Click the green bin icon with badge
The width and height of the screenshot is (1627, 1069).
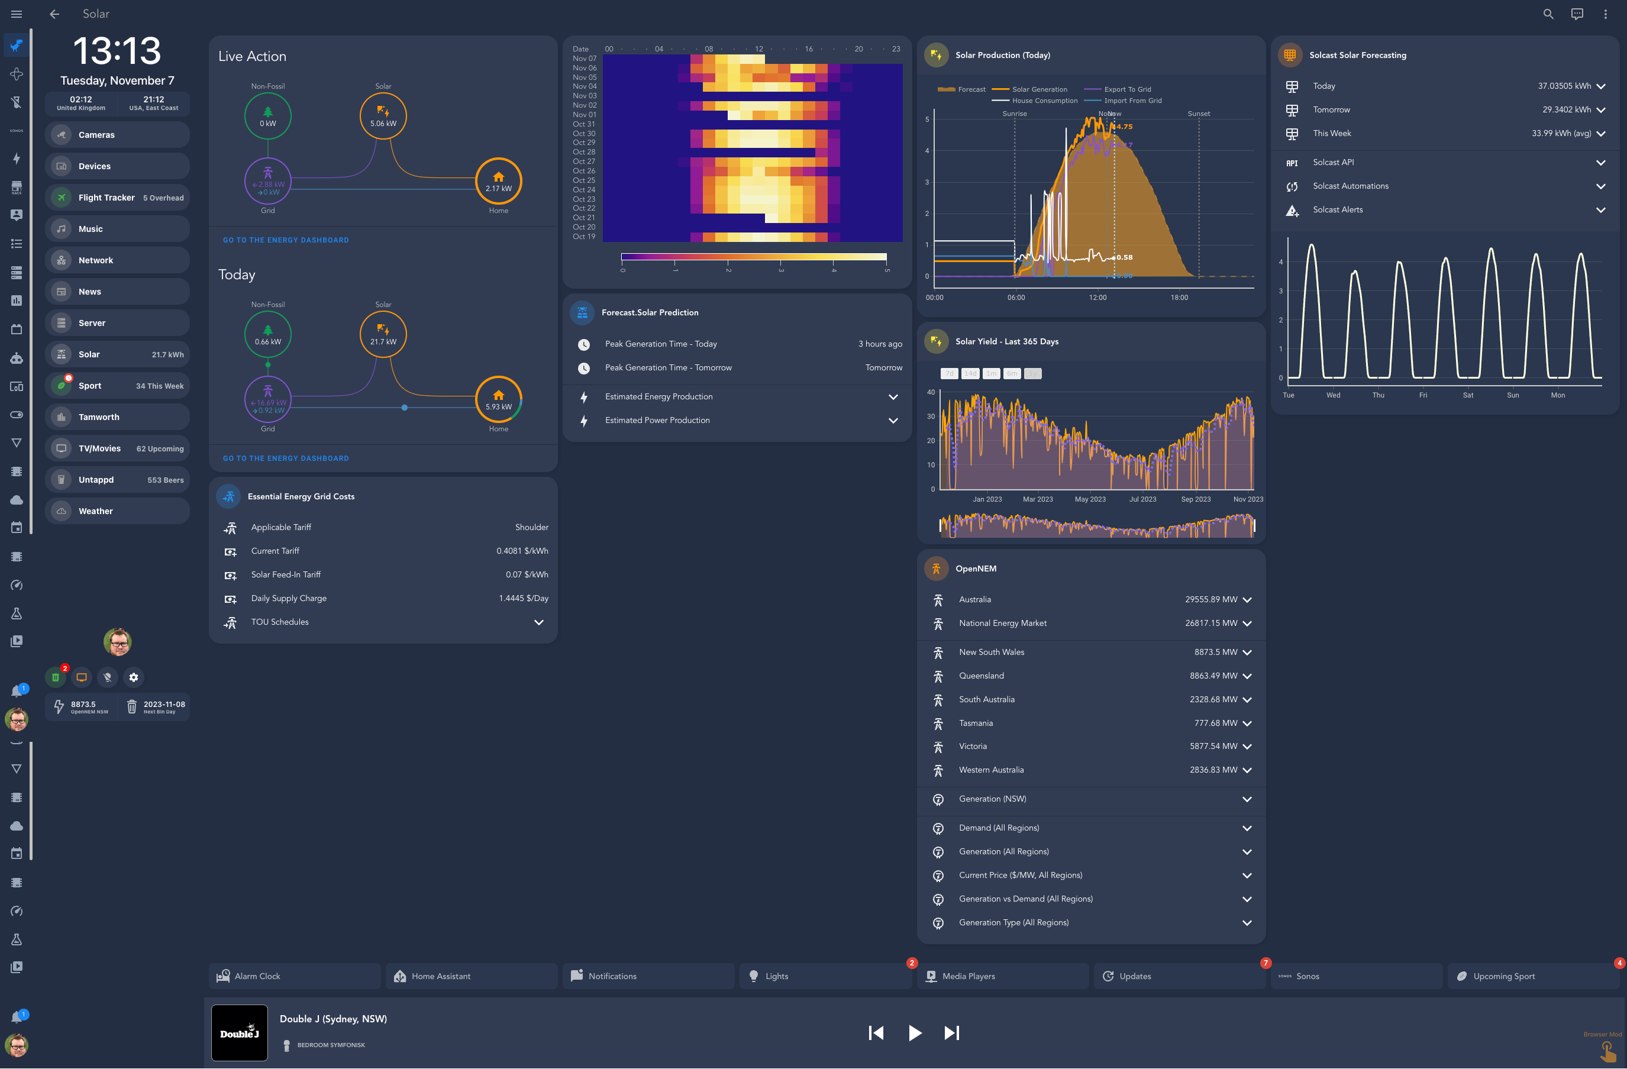(56, 677)
